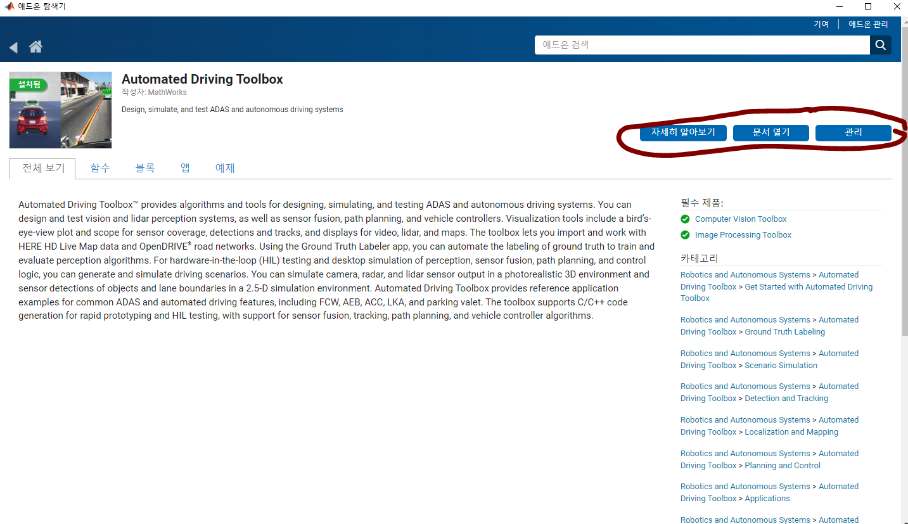Open 애드온 관리 in header
Viewport: 908px width, 524px height.
pos(868,24)
